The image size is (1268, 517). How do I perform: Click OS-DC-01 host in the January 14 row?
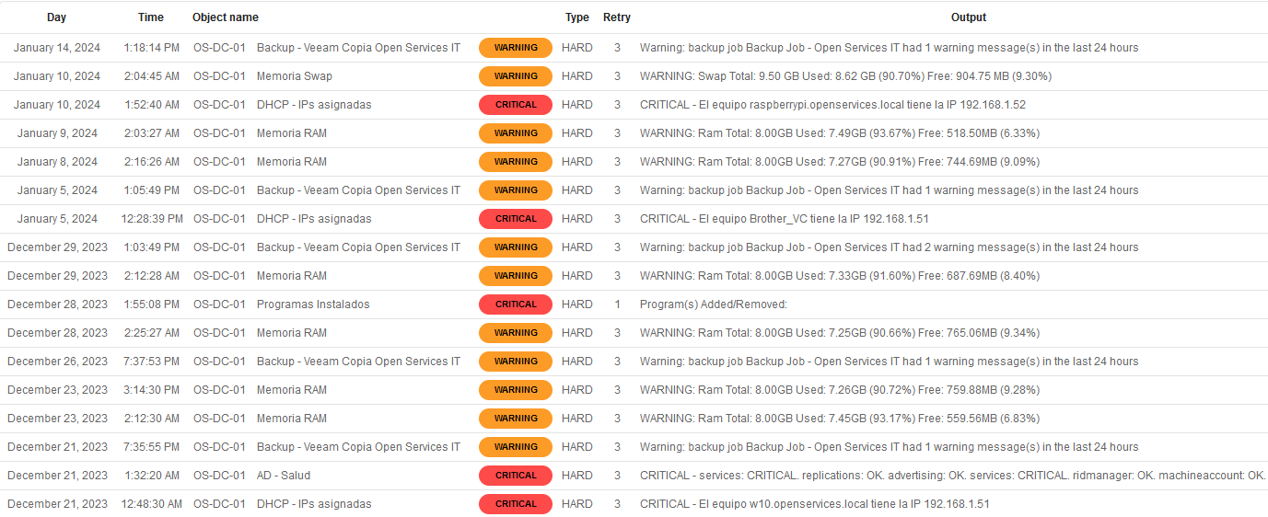219,48
